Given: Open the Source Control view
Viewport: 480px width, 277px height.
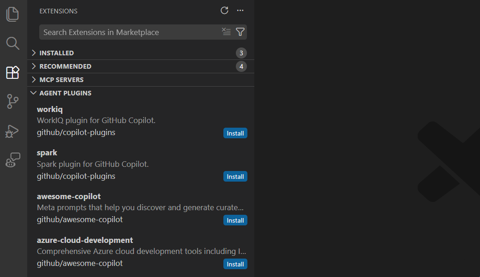Looking at the screenshot, I should tap(12, 101).
